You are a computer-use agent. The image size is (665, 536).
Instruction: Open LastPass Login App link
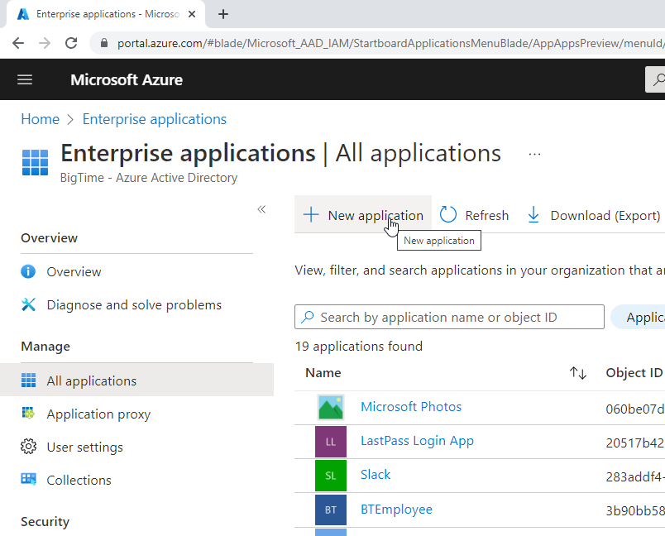(418, 441)
